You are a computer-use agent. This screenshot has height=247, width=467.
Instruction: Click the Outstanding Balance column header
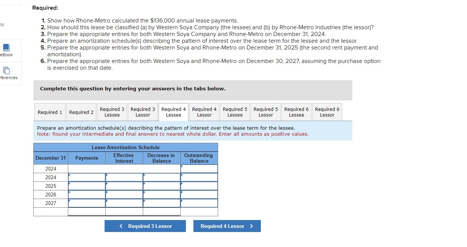coord(199,158)
